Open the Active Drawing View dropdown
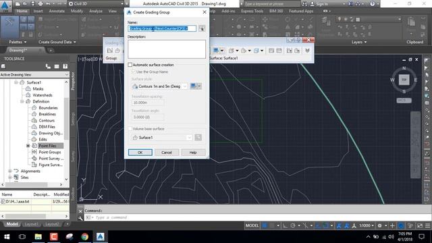The width and height of the screenshot is (432, 243). (34, 75)
